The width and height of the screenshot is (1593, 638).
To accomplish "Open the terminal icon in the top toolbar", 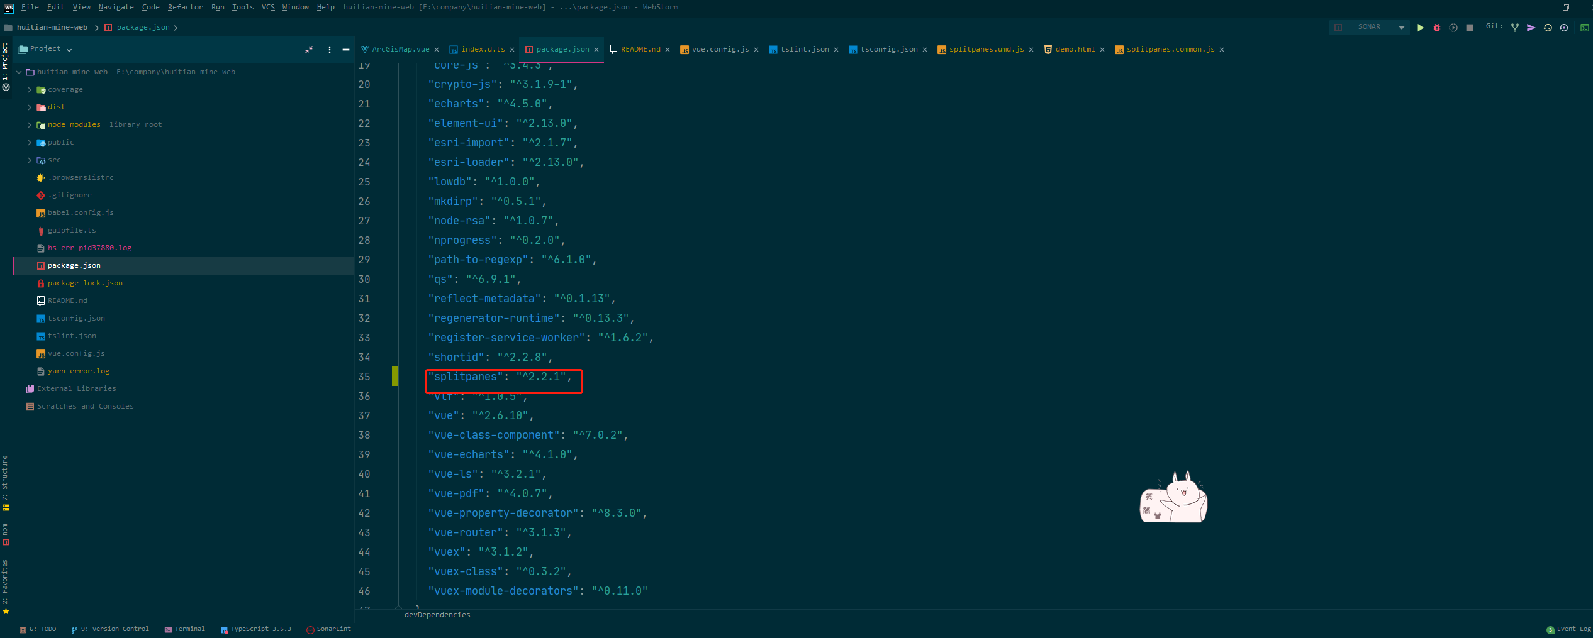I will point(1585,28).
